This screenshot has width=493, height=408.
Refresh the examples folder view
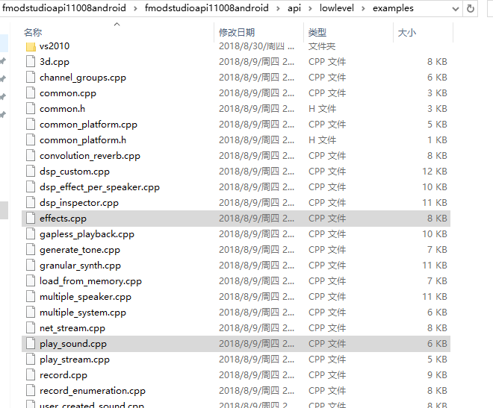(x=471, y=8)
